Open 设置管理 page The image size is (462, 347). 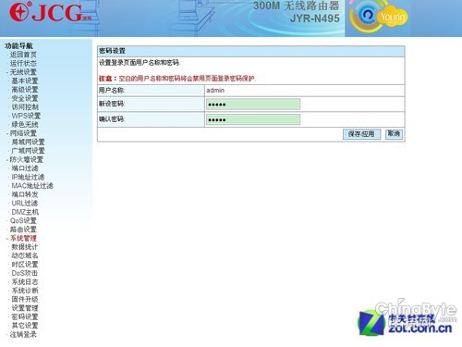(x=25, y=308)
